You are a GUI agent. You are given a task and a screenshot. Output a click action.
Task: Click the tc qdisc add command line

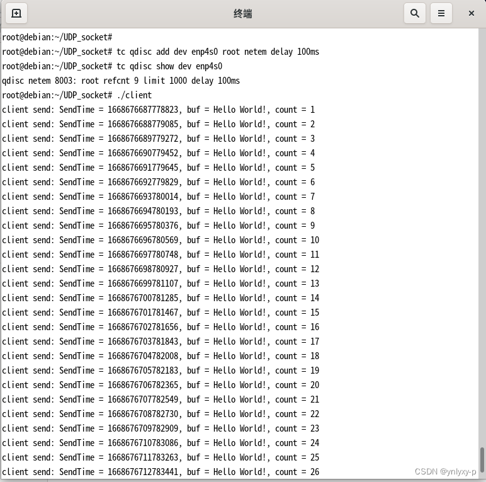pos(161,52)
